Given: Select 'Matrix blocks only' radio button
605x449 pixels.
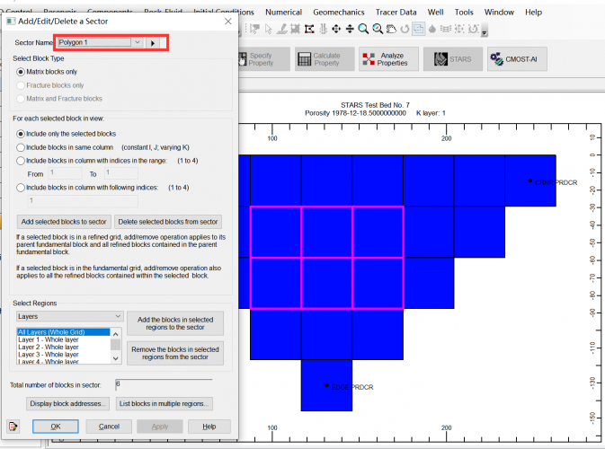Looking at the screenshot, I should point(22,72).
